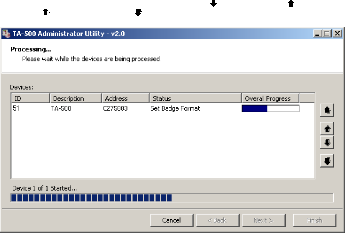Click the C275883 address cell
Screen dimensions: 345x233
115,109
